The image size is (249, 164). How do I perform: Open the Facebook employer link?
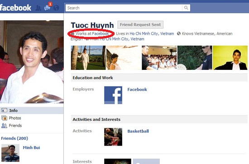pyautogui.click(x=137, y=89)
